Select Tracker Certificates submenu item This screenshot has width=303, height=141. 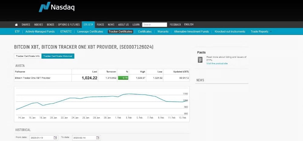(x=120, y=31)
